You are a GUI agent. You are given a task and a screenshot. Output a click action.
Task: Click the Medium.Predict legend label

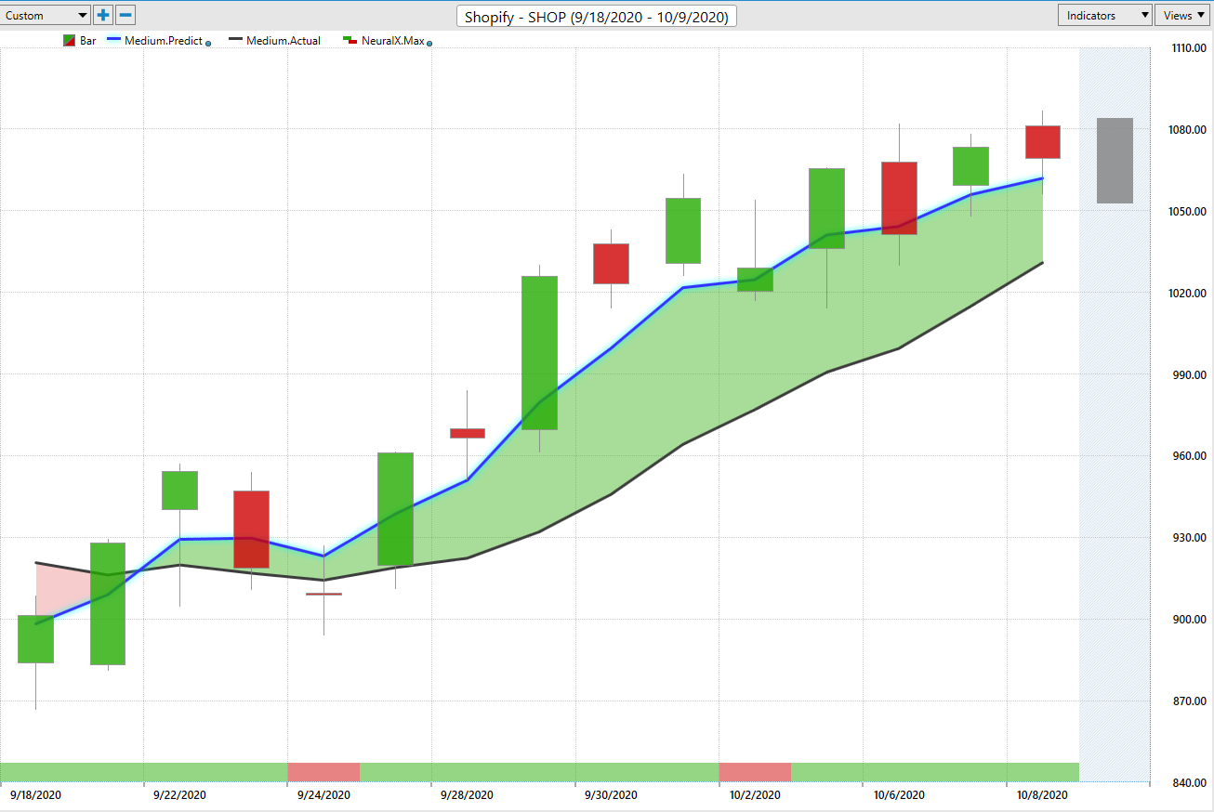coord(164,41)
